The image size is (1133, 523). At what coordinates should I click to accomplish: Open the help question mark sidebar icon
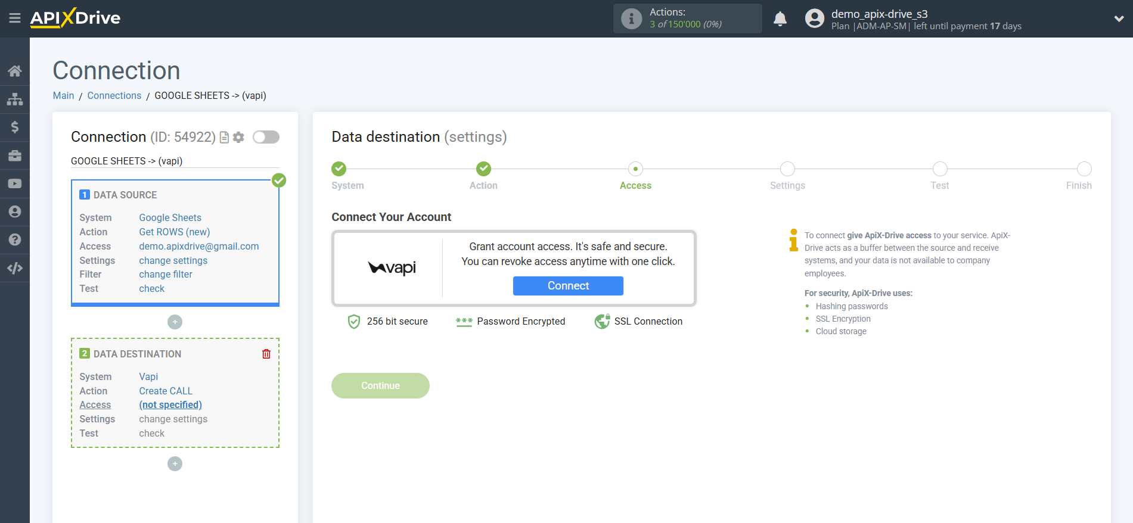tap(15, 239)
